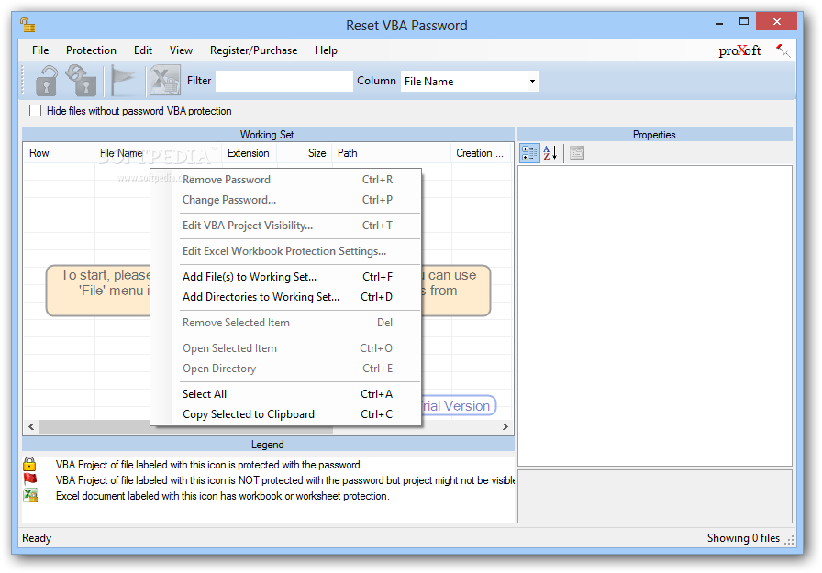The width and height of the screenshot is (822, 573).
Task: Open the Column dropdown showing File Name
Action: [x=470, y=82]
